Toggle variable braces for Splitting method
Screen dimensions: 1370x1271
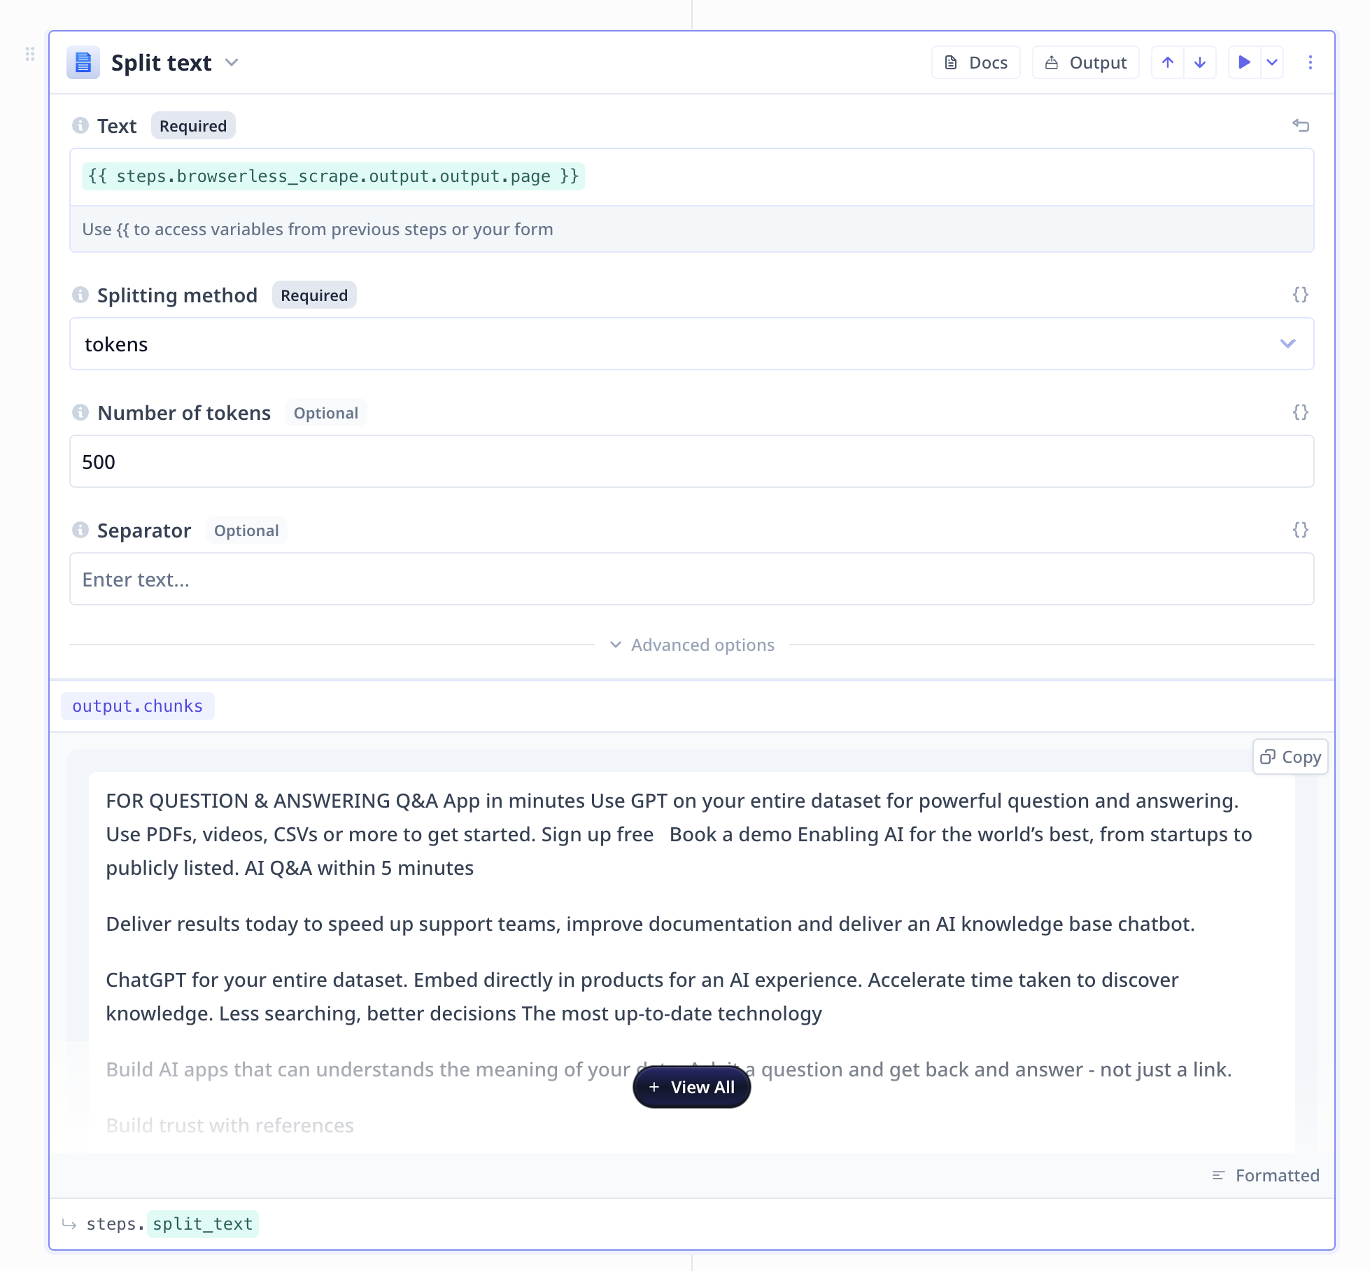[x=1301, y=295]
